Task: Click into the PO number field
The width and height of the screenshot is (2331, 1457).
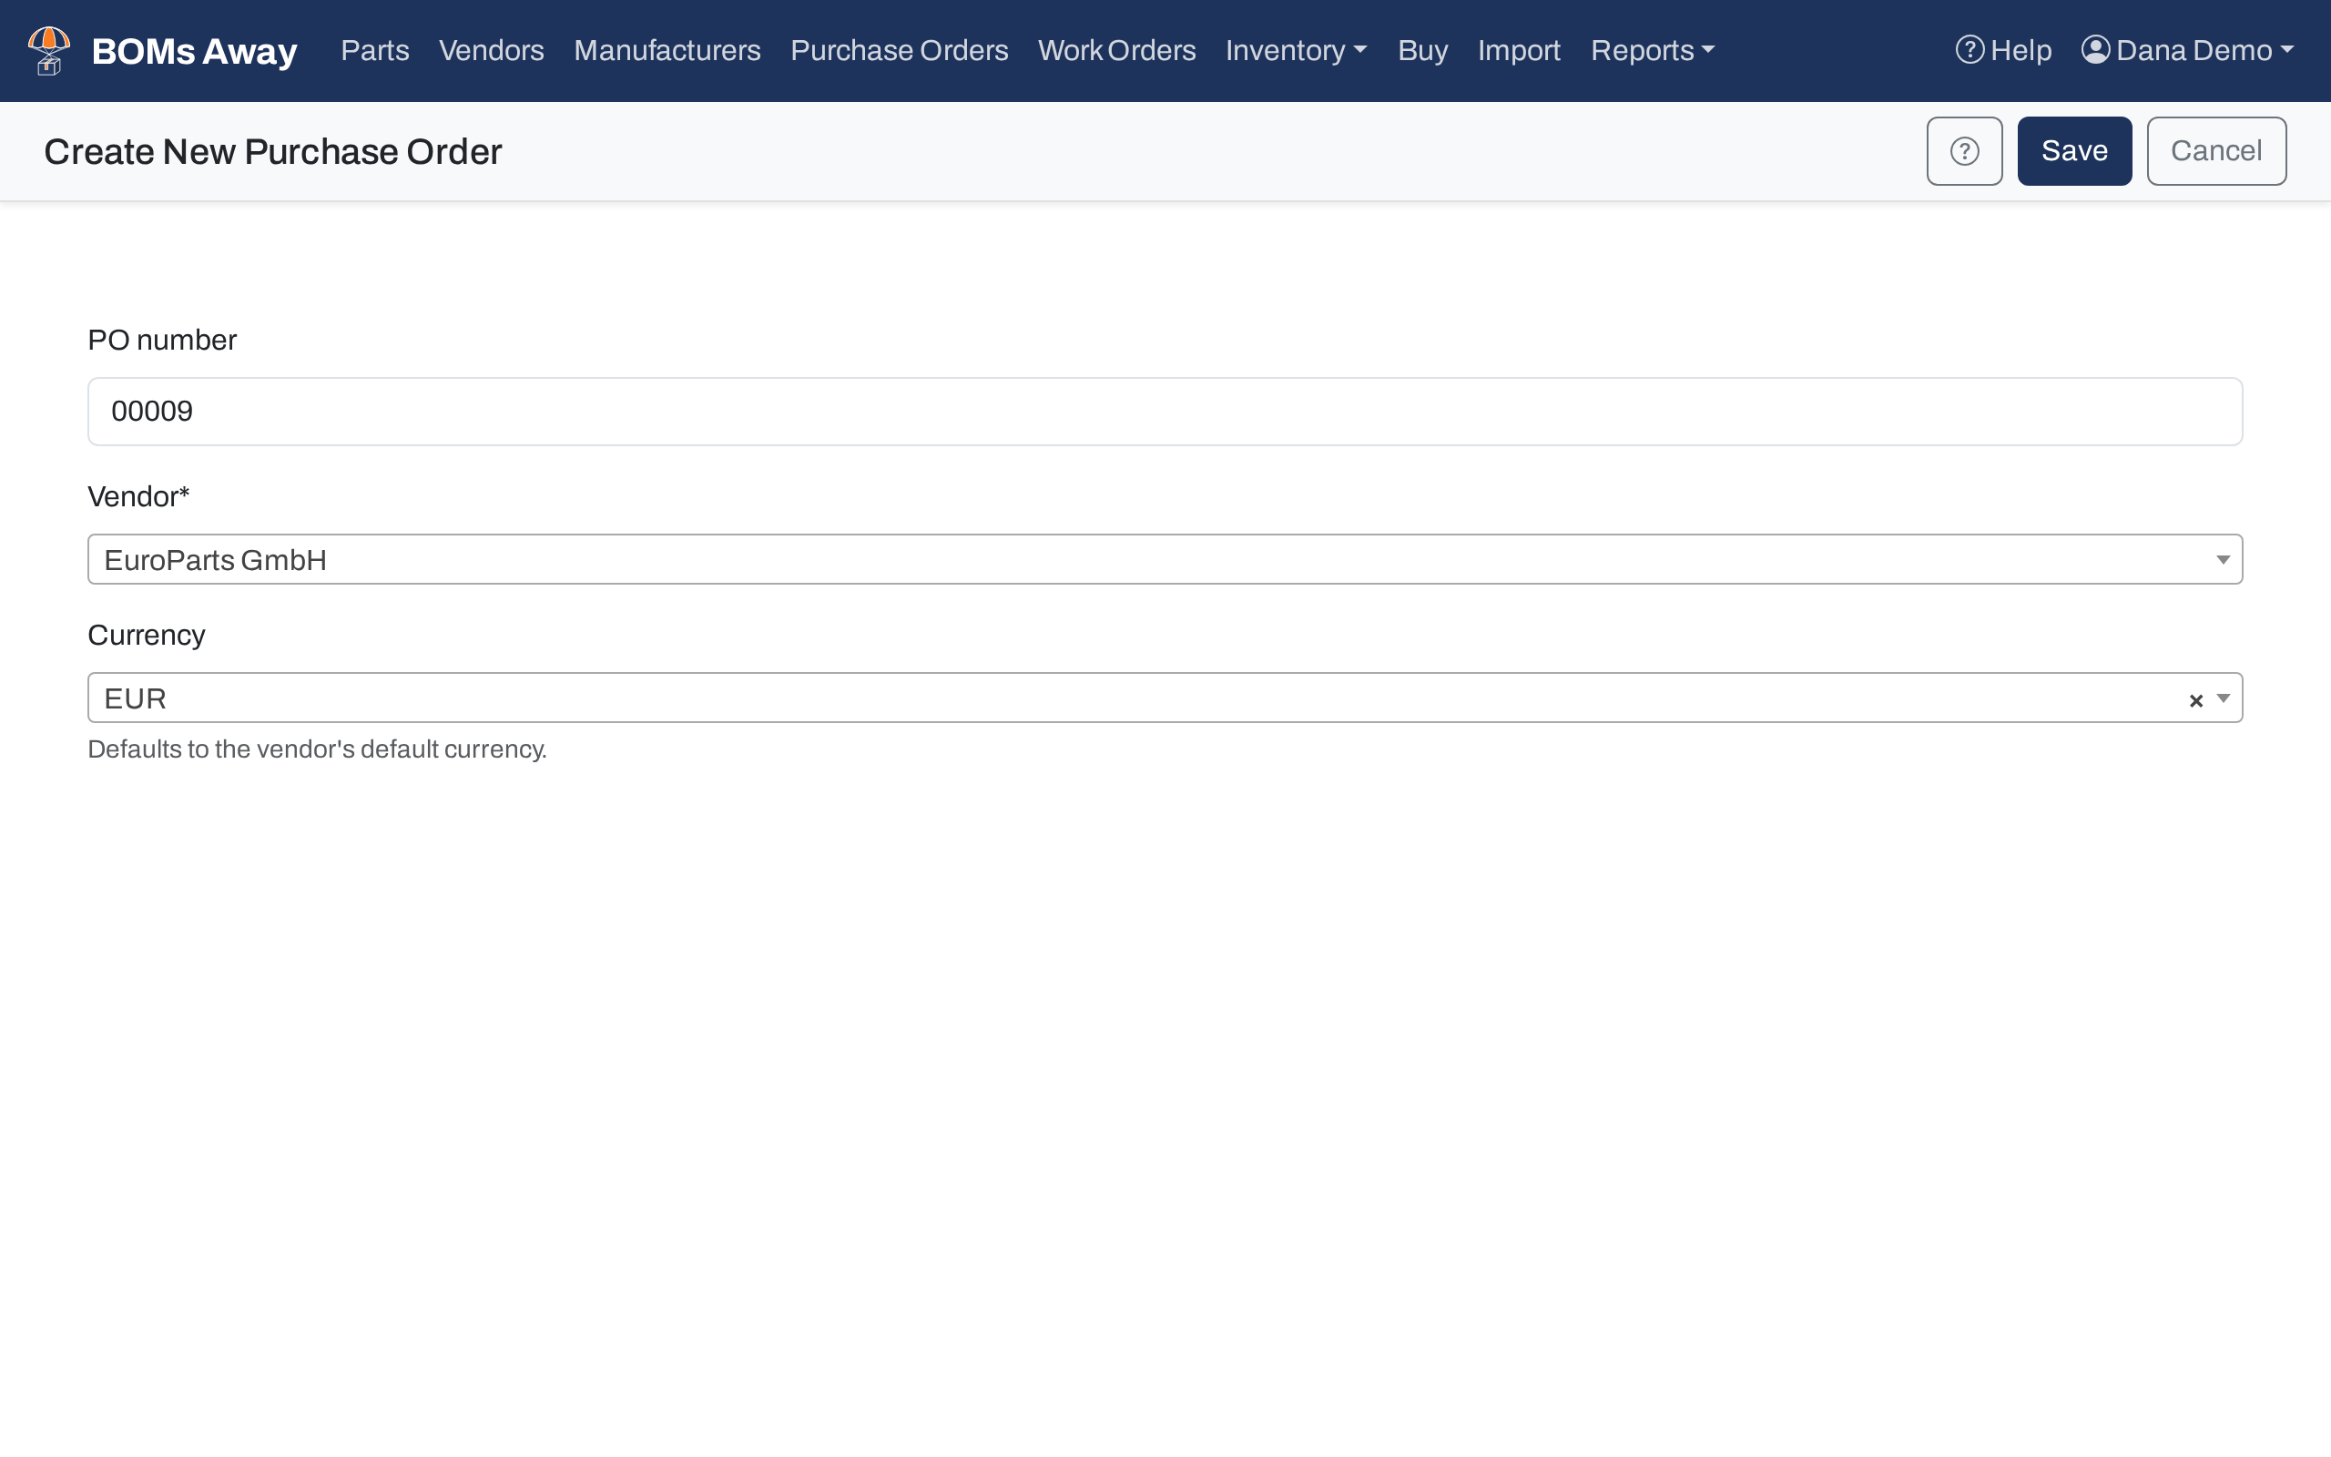Action: coord(1165,412)
